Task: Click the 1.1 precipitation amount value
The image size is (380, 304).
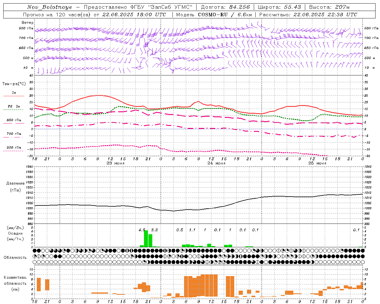Action: [192, 230]
